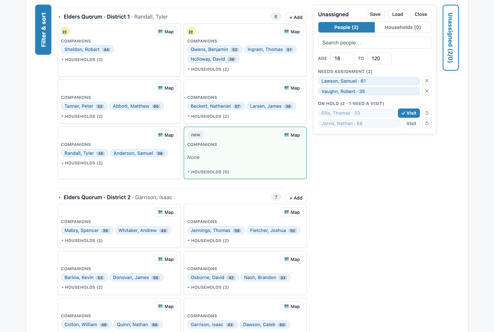Click the yellow companionship icon above Owens, Benjamin
The width and height of the screenshot is (494, 332).
(x=191, y=31)
